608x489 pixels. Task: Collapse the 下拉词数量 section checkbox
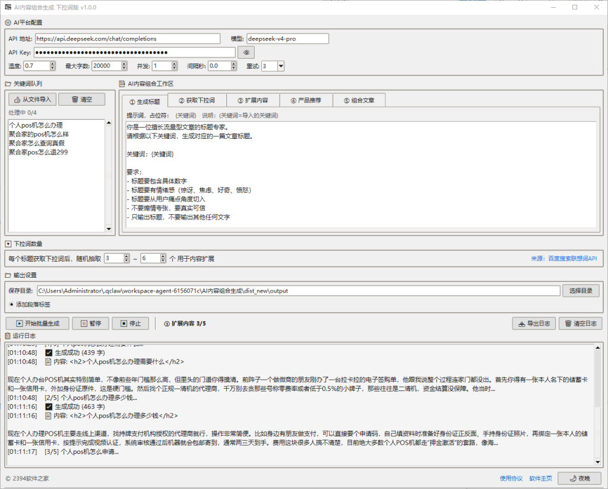[x=8, y=244]
